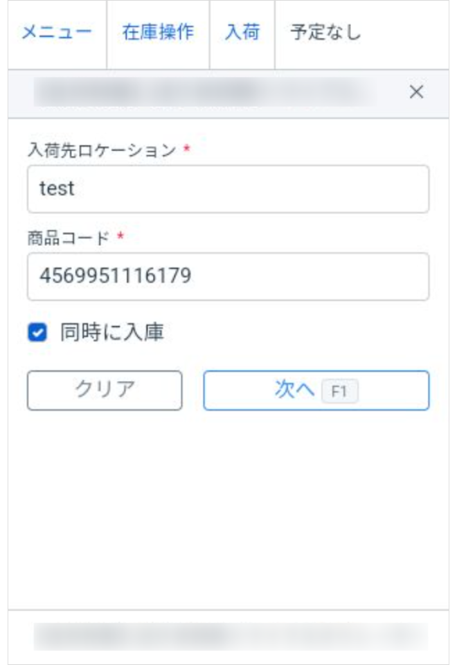The image size is (457, 665).
Task: Focus the 入荷先ロケーション input field
Action: pyautogui.click(x=228, y=188)
